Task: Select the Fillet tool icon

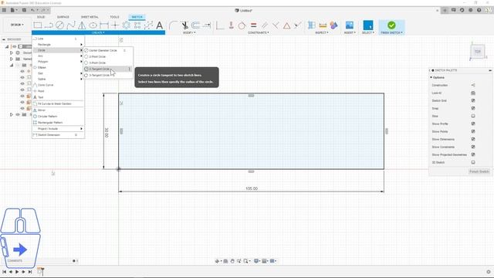Action: pos(173,25)
